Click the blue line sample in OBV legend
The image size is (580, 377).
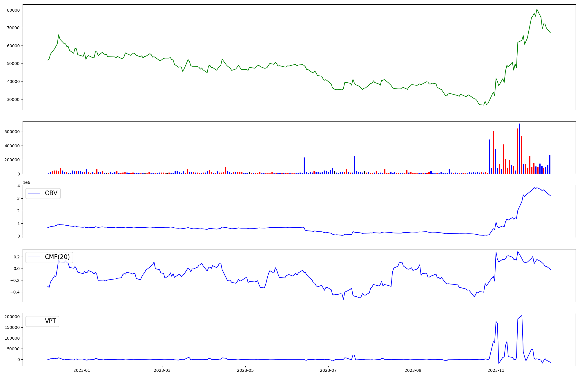34,193
